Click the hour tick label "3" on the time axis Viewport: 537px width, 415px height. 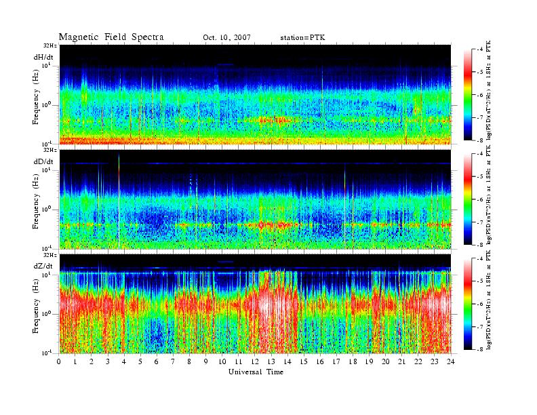108,361
